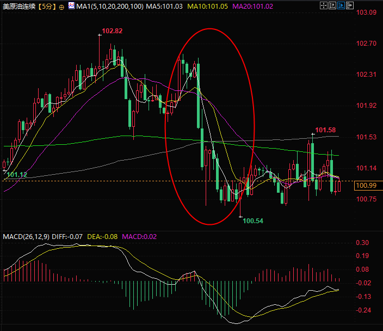Click the orange circled-plus icon beside 5分

[x=61, y=7]
